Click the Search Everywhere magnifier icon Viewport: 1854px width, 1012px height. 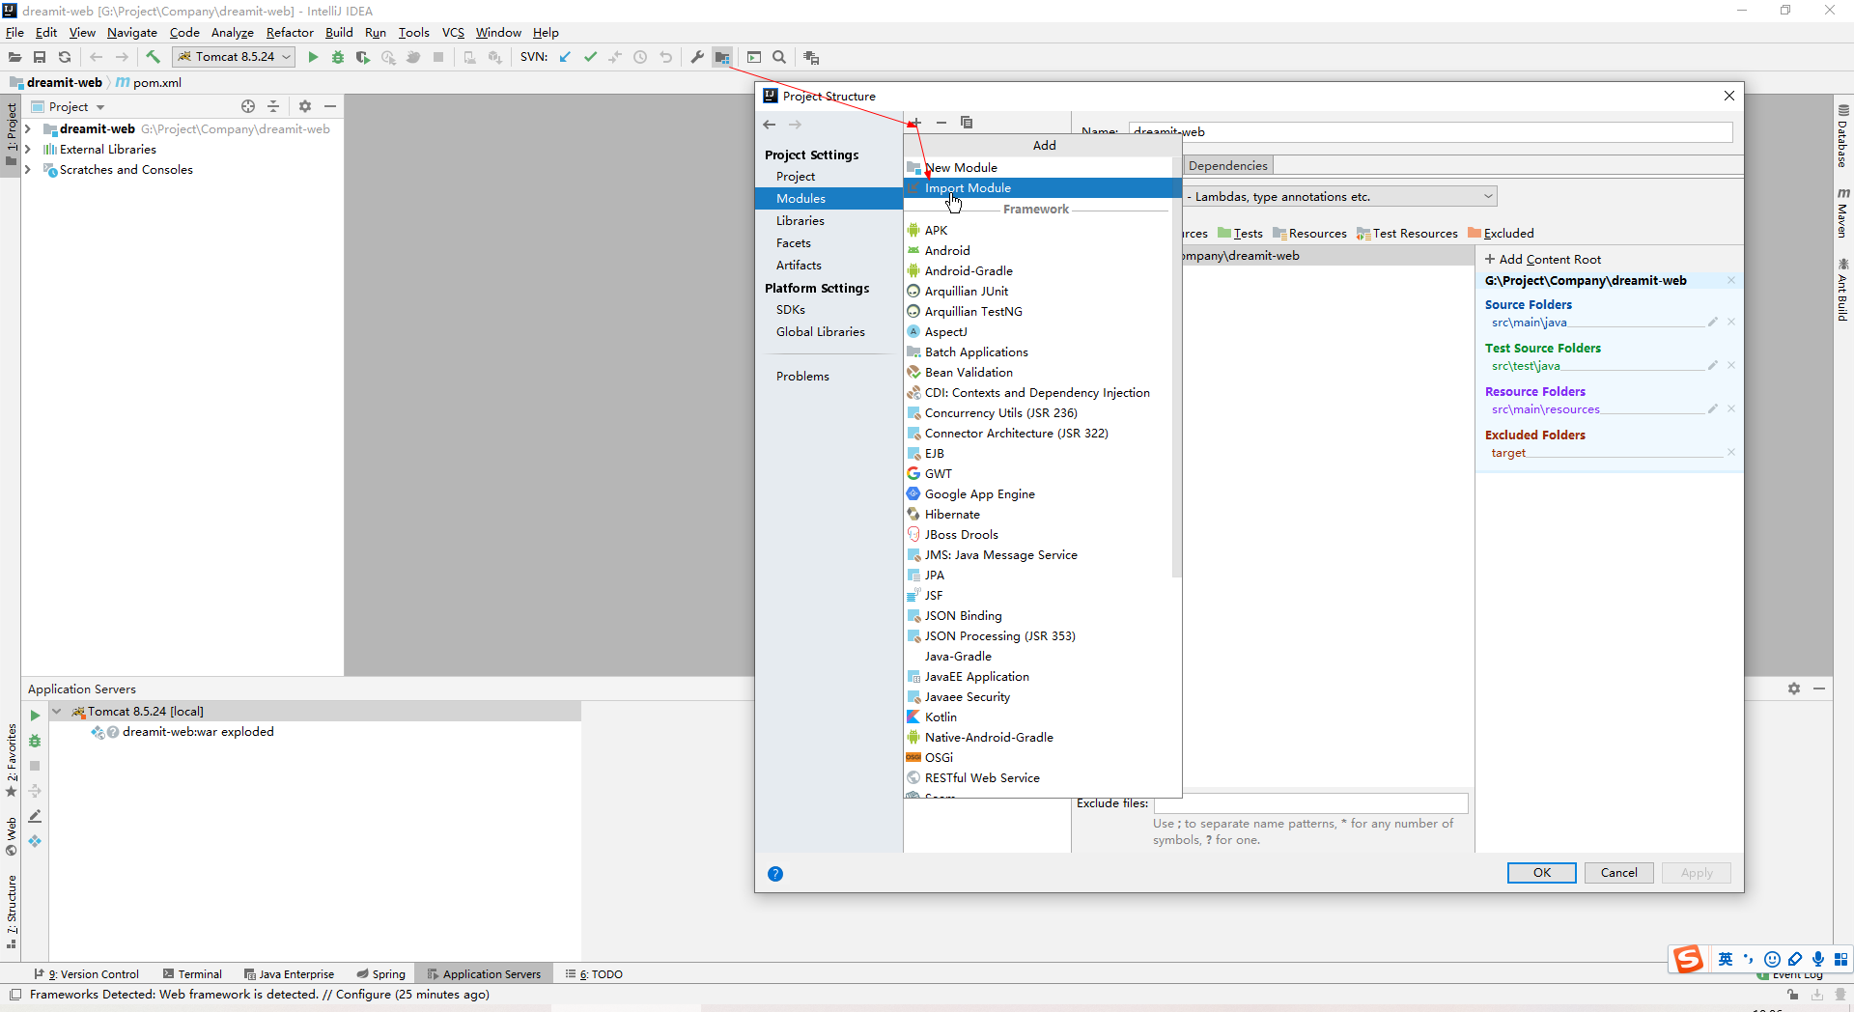(x=779, y=58)
